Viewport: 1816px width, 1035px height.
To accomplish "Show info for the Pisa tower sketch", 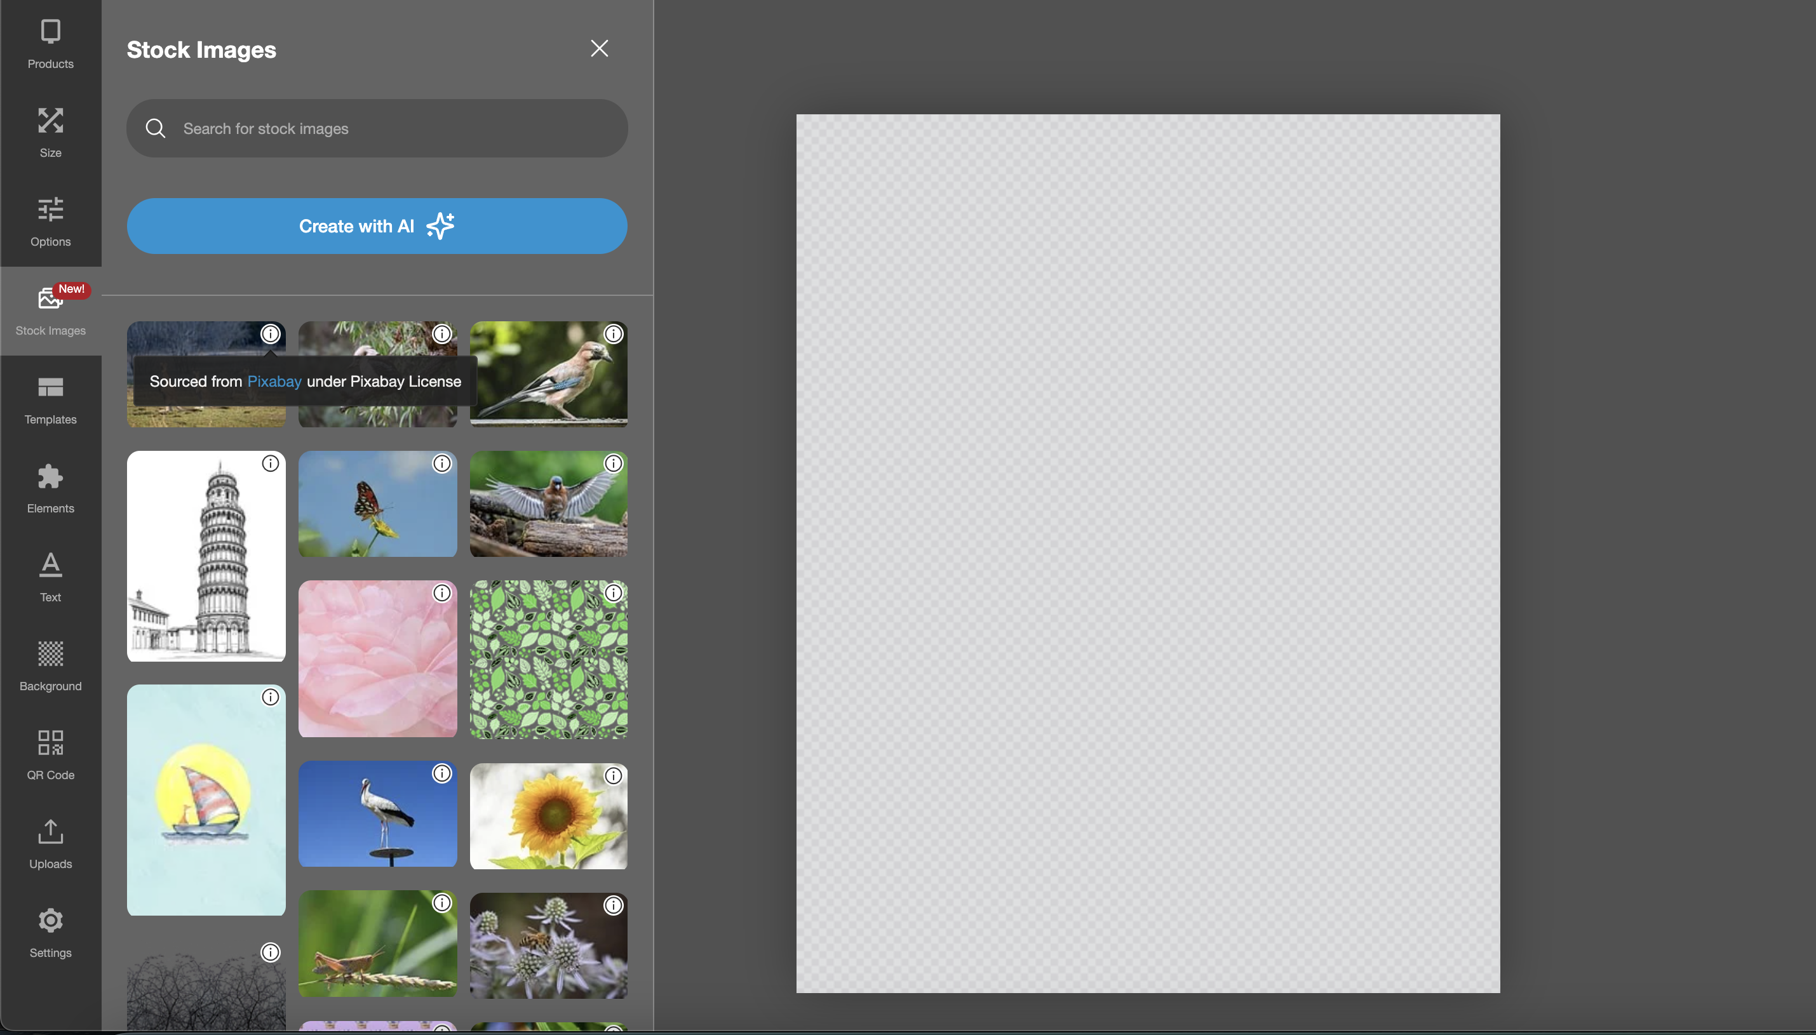I will pos(270,464).
